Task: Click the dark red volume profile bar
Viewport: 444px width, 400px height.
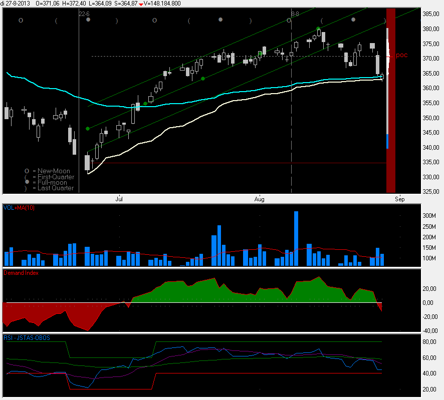Action: (x=391, y=100)
